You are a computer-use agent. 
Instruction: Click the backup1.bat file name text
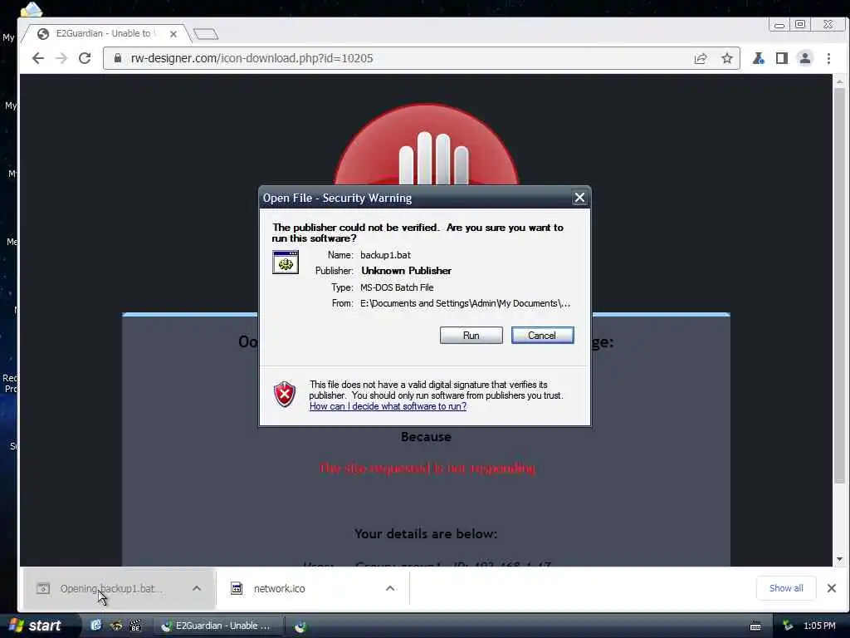(385, 255)
